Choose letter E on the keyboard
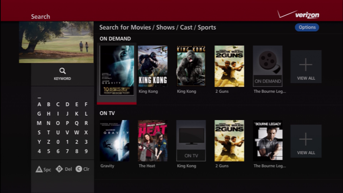The width and height of the screenshot is (343, 193). pos(76,105)
